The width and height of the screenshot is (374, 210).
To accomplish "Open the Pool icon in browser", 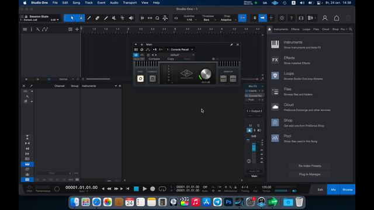I will click(275, 138).
